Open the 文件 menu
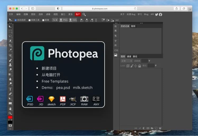Screen dimensions: 198x136 click(11, 15)
